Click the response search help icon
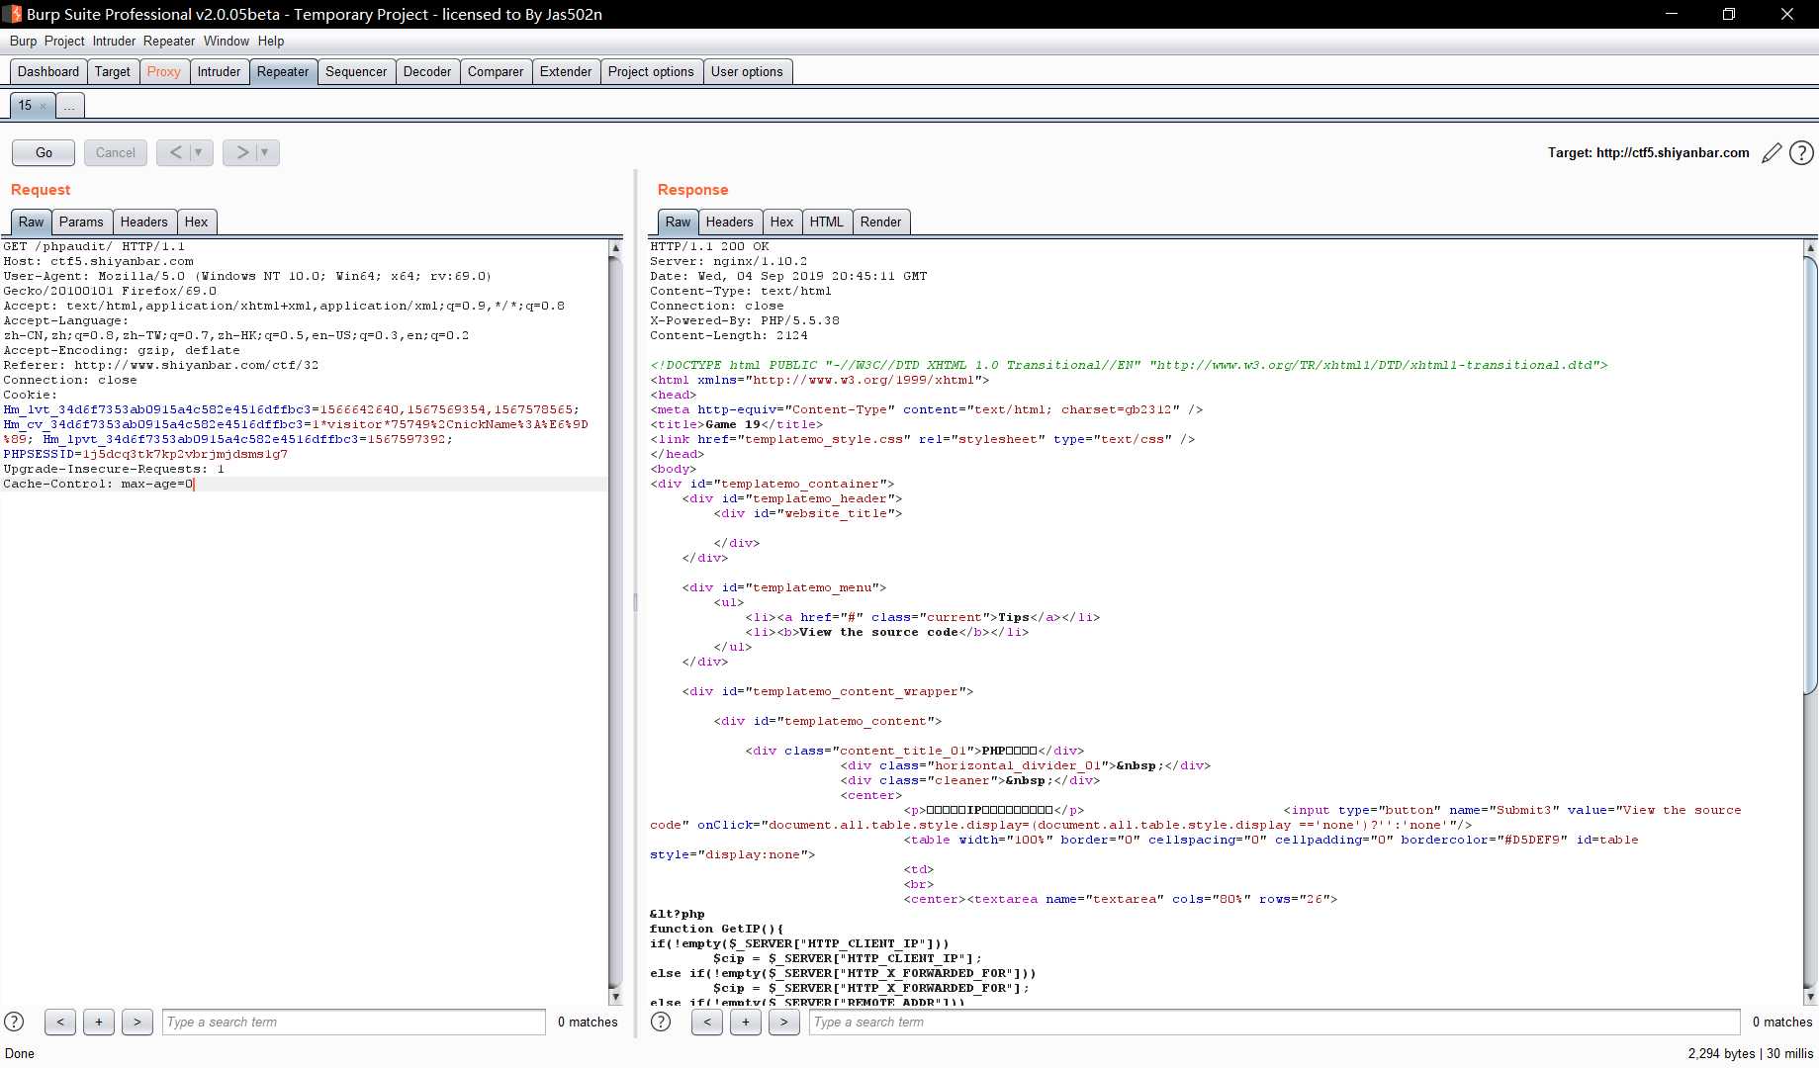 (661, 1022)
